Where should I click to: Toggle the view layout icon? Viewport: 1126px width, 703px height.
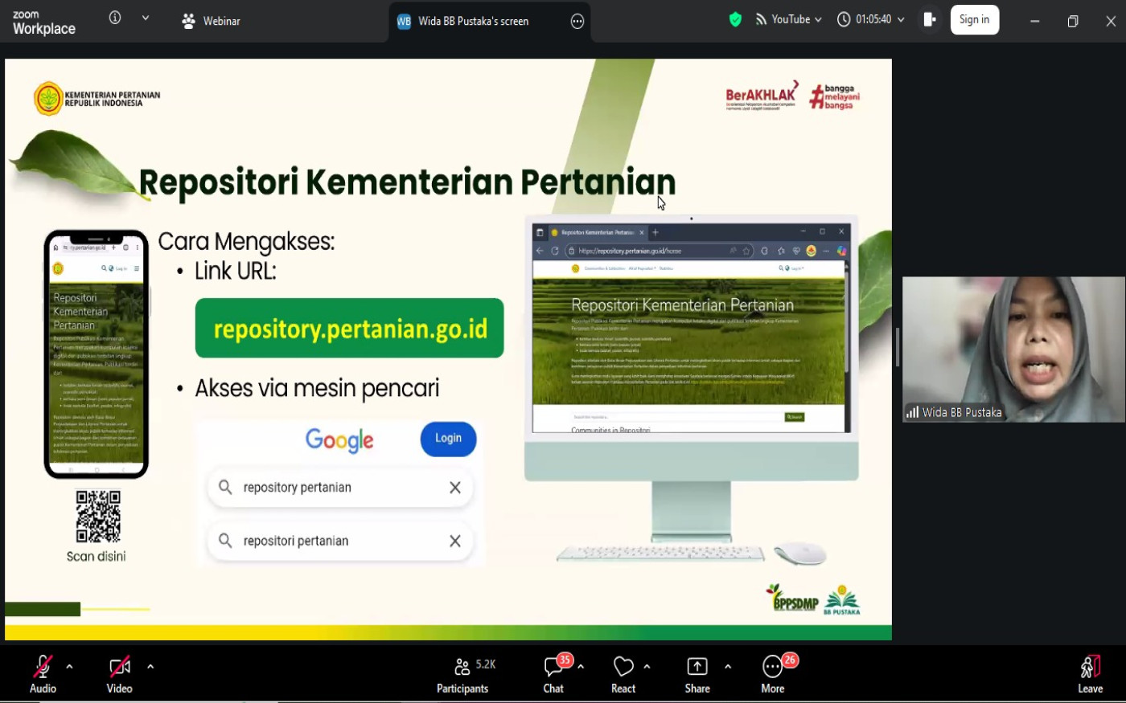click(x=929, y=20)
